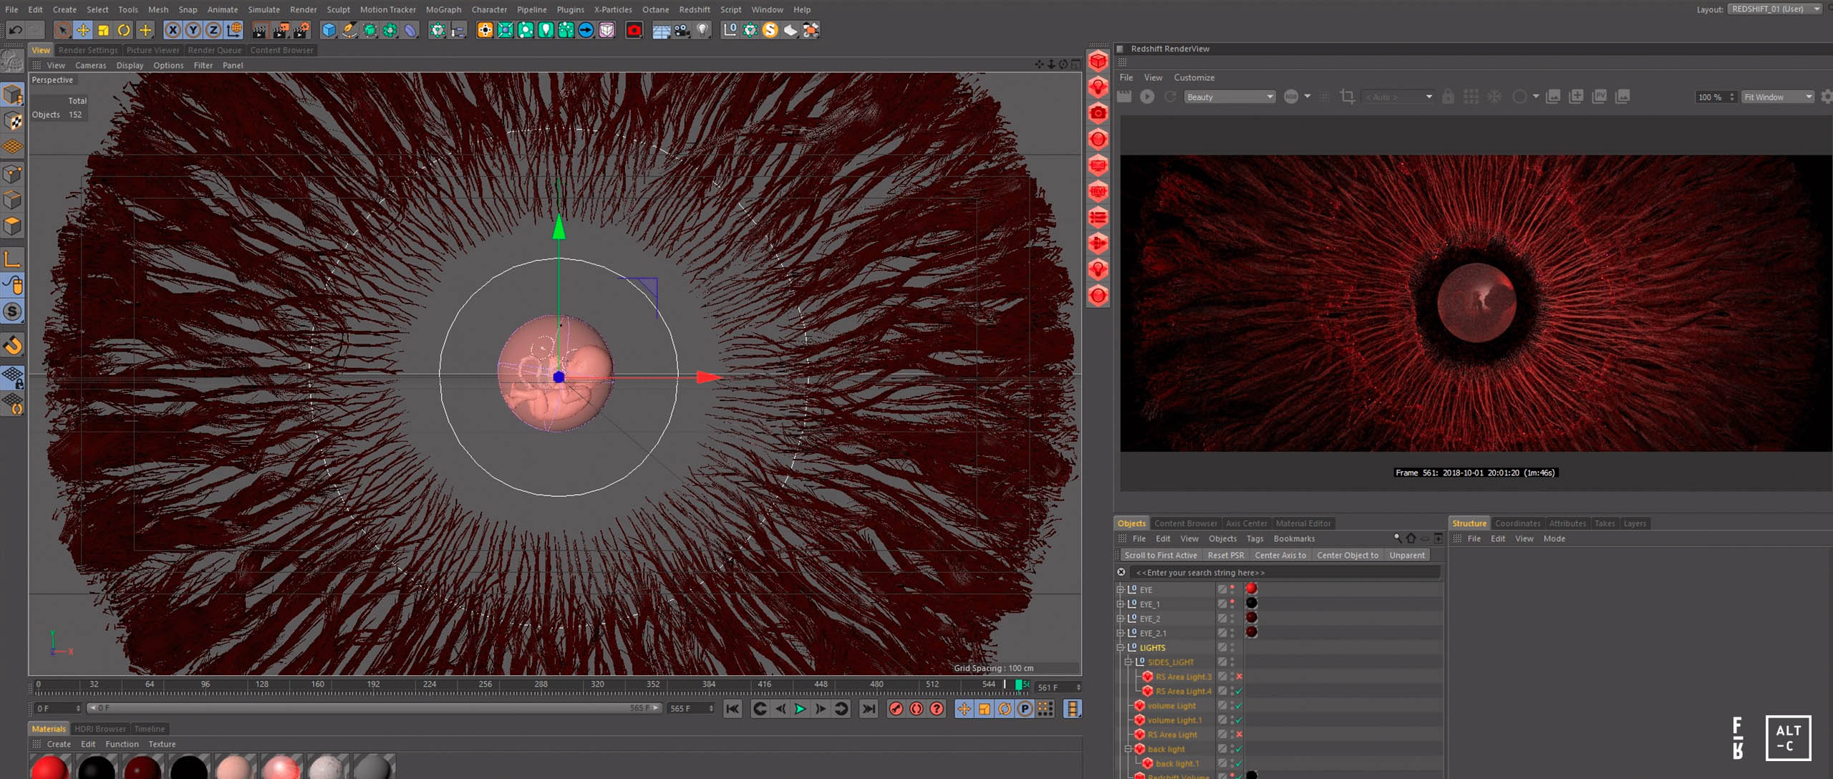
Task: Click the object search string field
Action: click(x=1285, y=573)
